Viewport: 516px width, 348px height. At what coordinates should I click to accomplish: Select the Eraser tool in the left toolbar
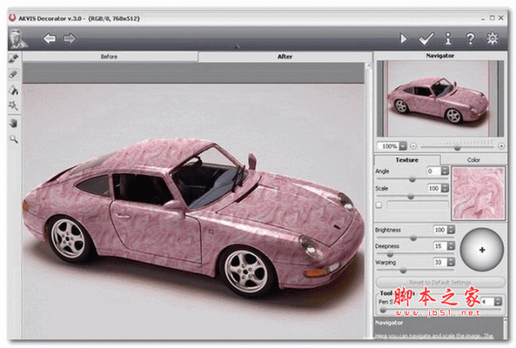tap(14, 74)
